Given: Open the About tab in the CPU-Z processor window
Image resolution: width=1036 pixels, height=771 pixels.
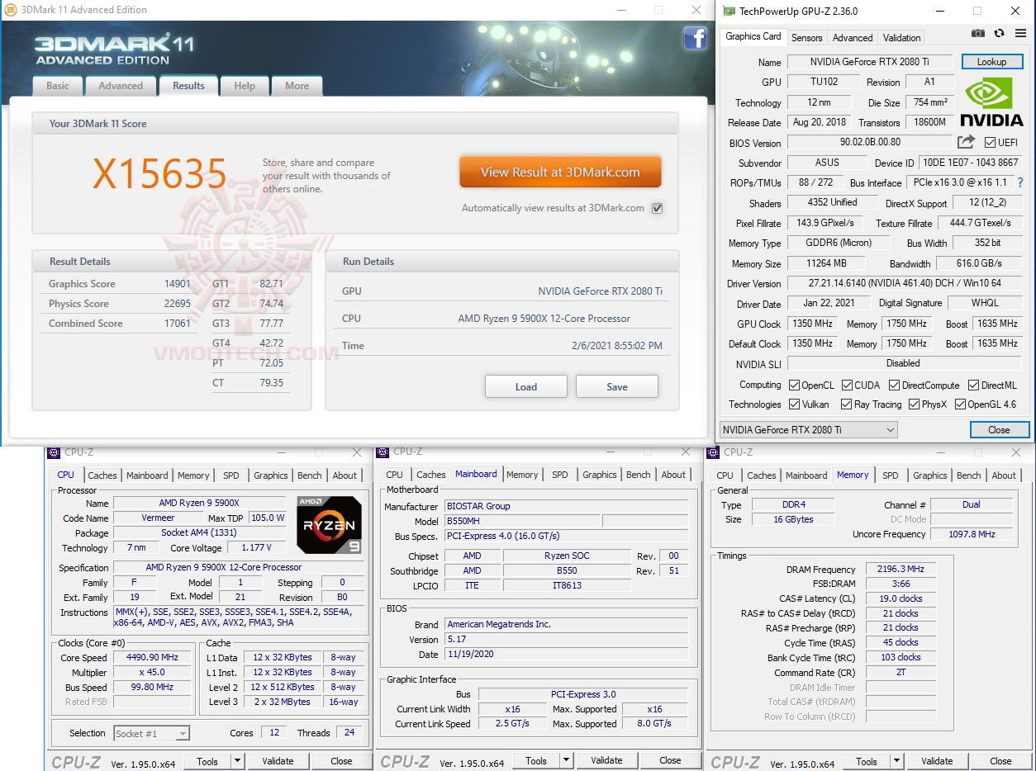Looking at the screenshot, I should (345, 475).
